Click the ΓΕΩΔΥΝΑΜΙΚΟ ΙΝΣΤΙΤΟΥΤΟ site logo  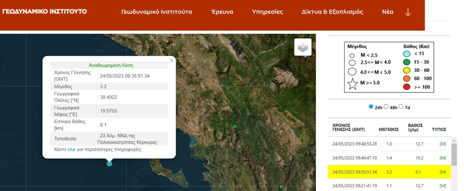[45, 12]
